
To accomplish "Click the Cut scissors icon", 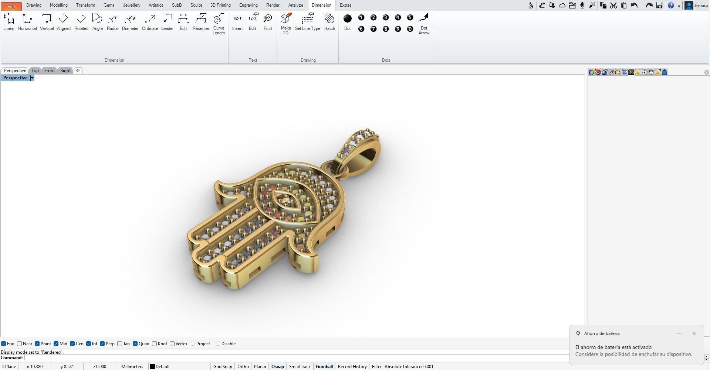I will click(x=613, y=5).
